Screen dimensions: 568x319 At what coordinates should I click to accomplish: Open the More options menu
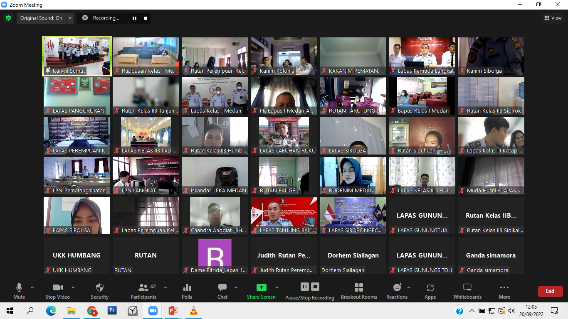[x=504, y=291]
